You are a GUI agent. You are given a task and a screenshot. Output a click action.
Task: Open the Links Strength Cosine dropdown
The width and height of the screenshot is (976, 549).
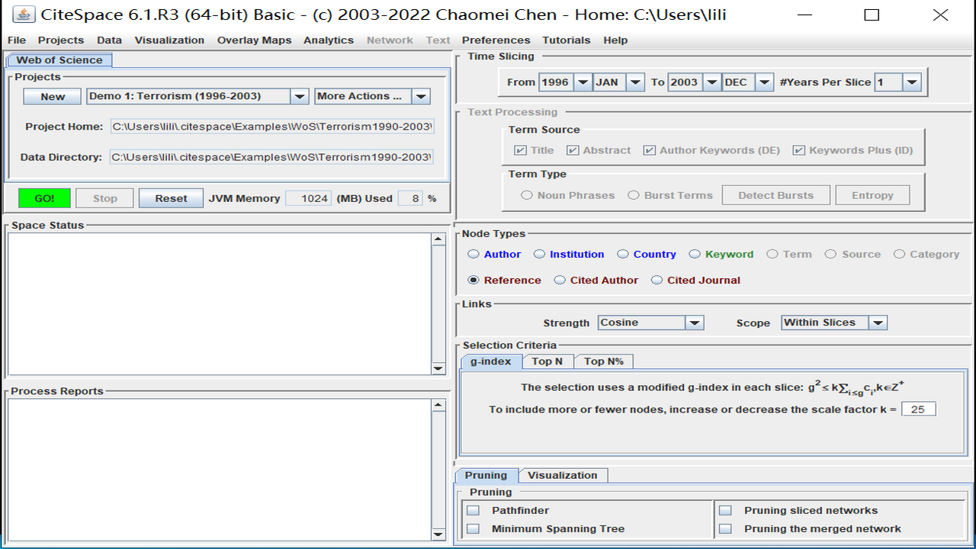[x=694, y=323]
